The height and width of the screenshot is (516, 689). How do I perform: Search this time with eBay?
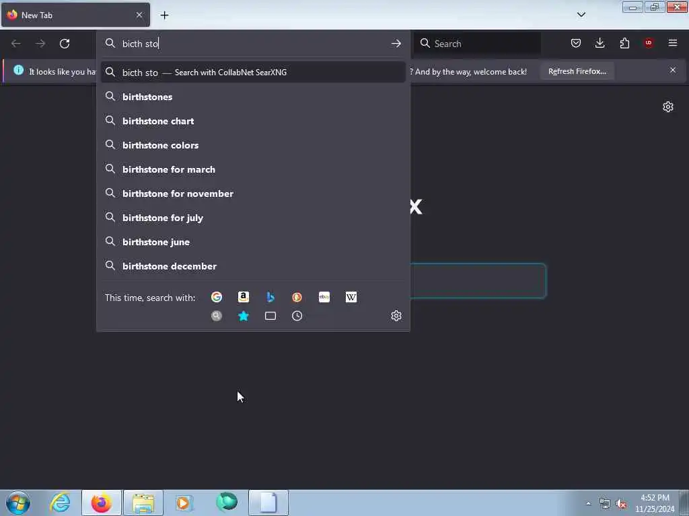point(324,297)
